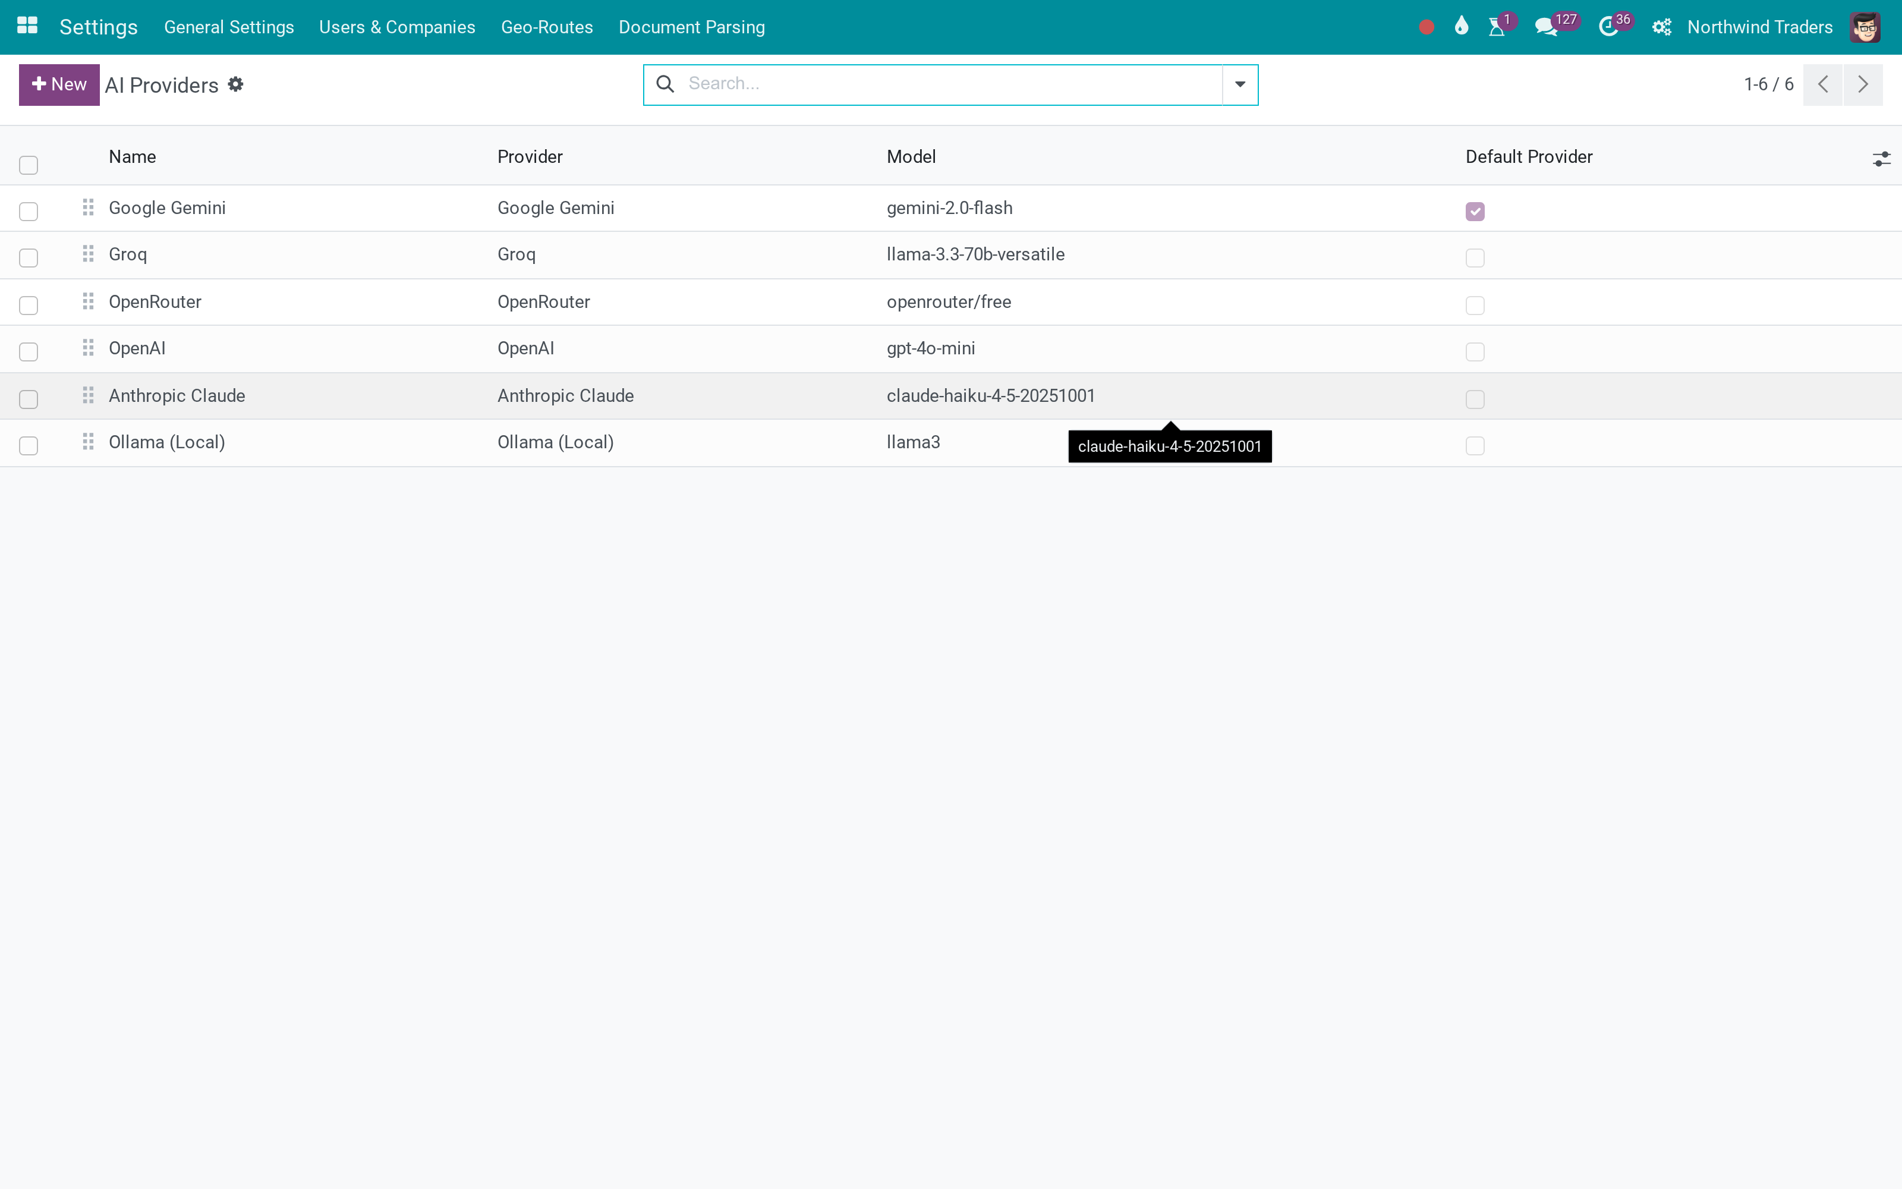Open the General Settings menu

[x=229, y=27]
